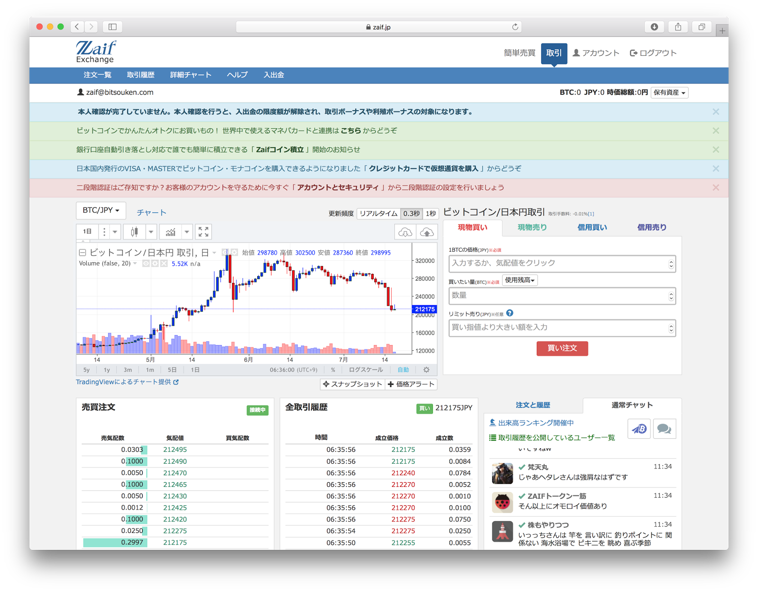The width and height of the screenshot is (758, 592).
Task: Click the 価格アラート button
Action: click(x=411, y=384)
